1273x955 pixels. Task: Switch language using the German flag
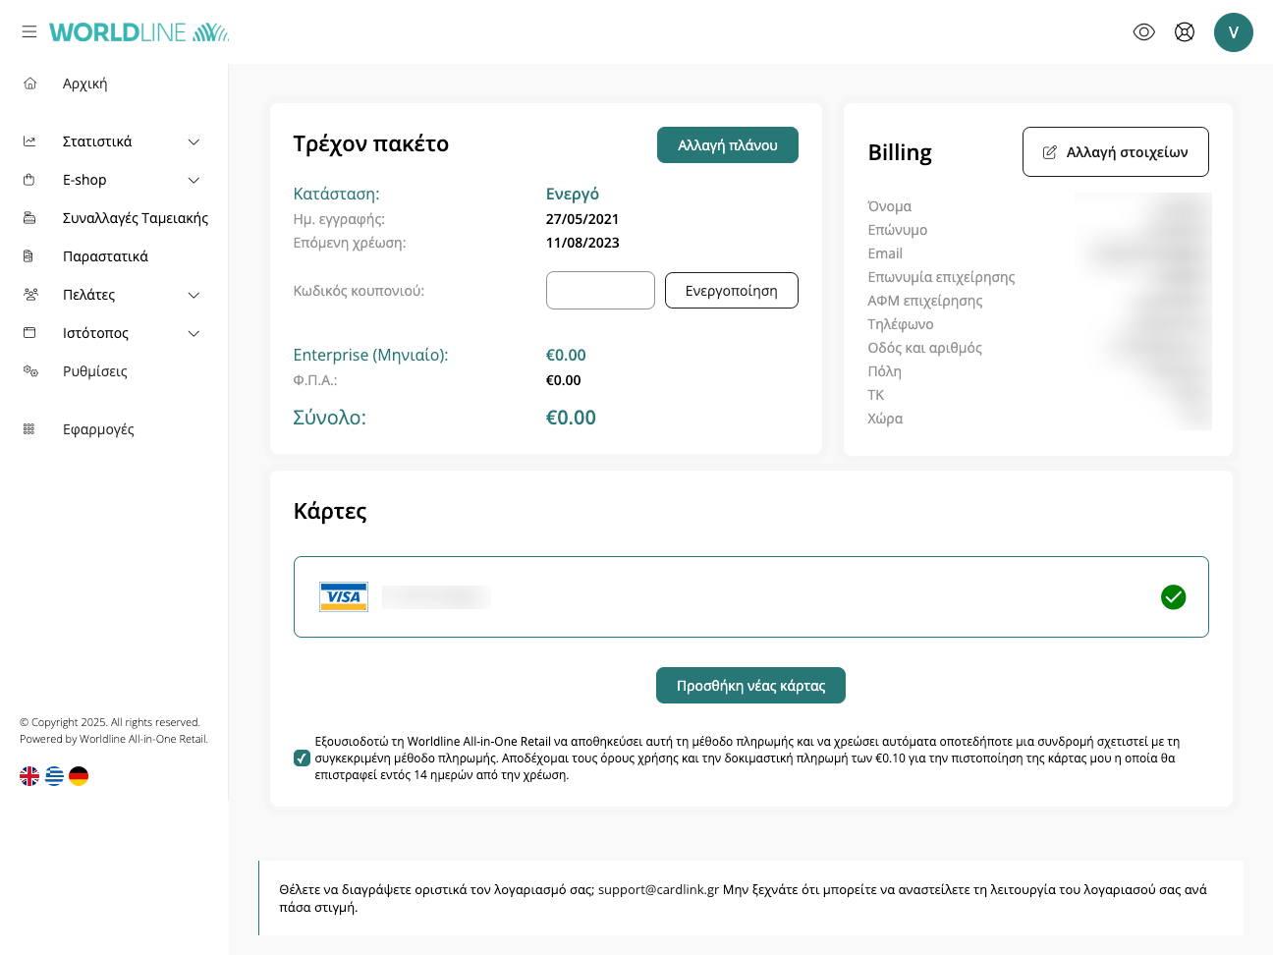pyautogui.click(x=79, y=776)
